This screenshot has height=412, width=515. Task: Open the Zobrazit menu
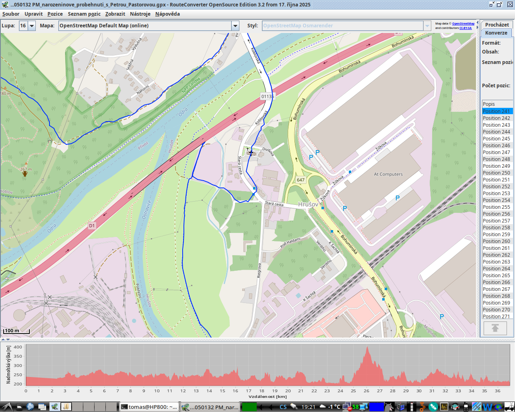click(x=115, y=14)
